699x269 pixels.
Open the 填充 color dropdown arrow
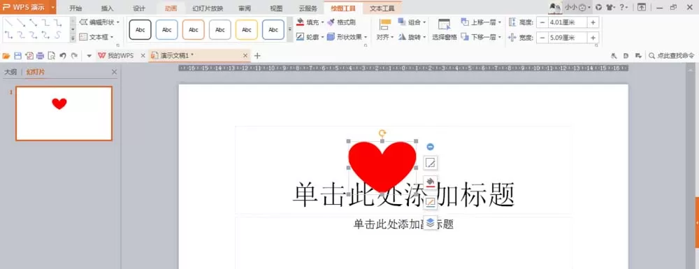[322, 22]
